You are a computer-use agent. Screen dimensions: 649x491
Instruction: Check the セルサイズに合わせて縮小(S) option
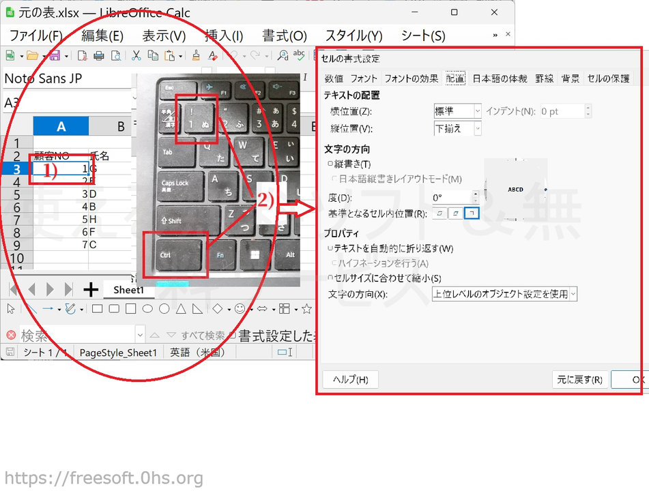point(331,278)
